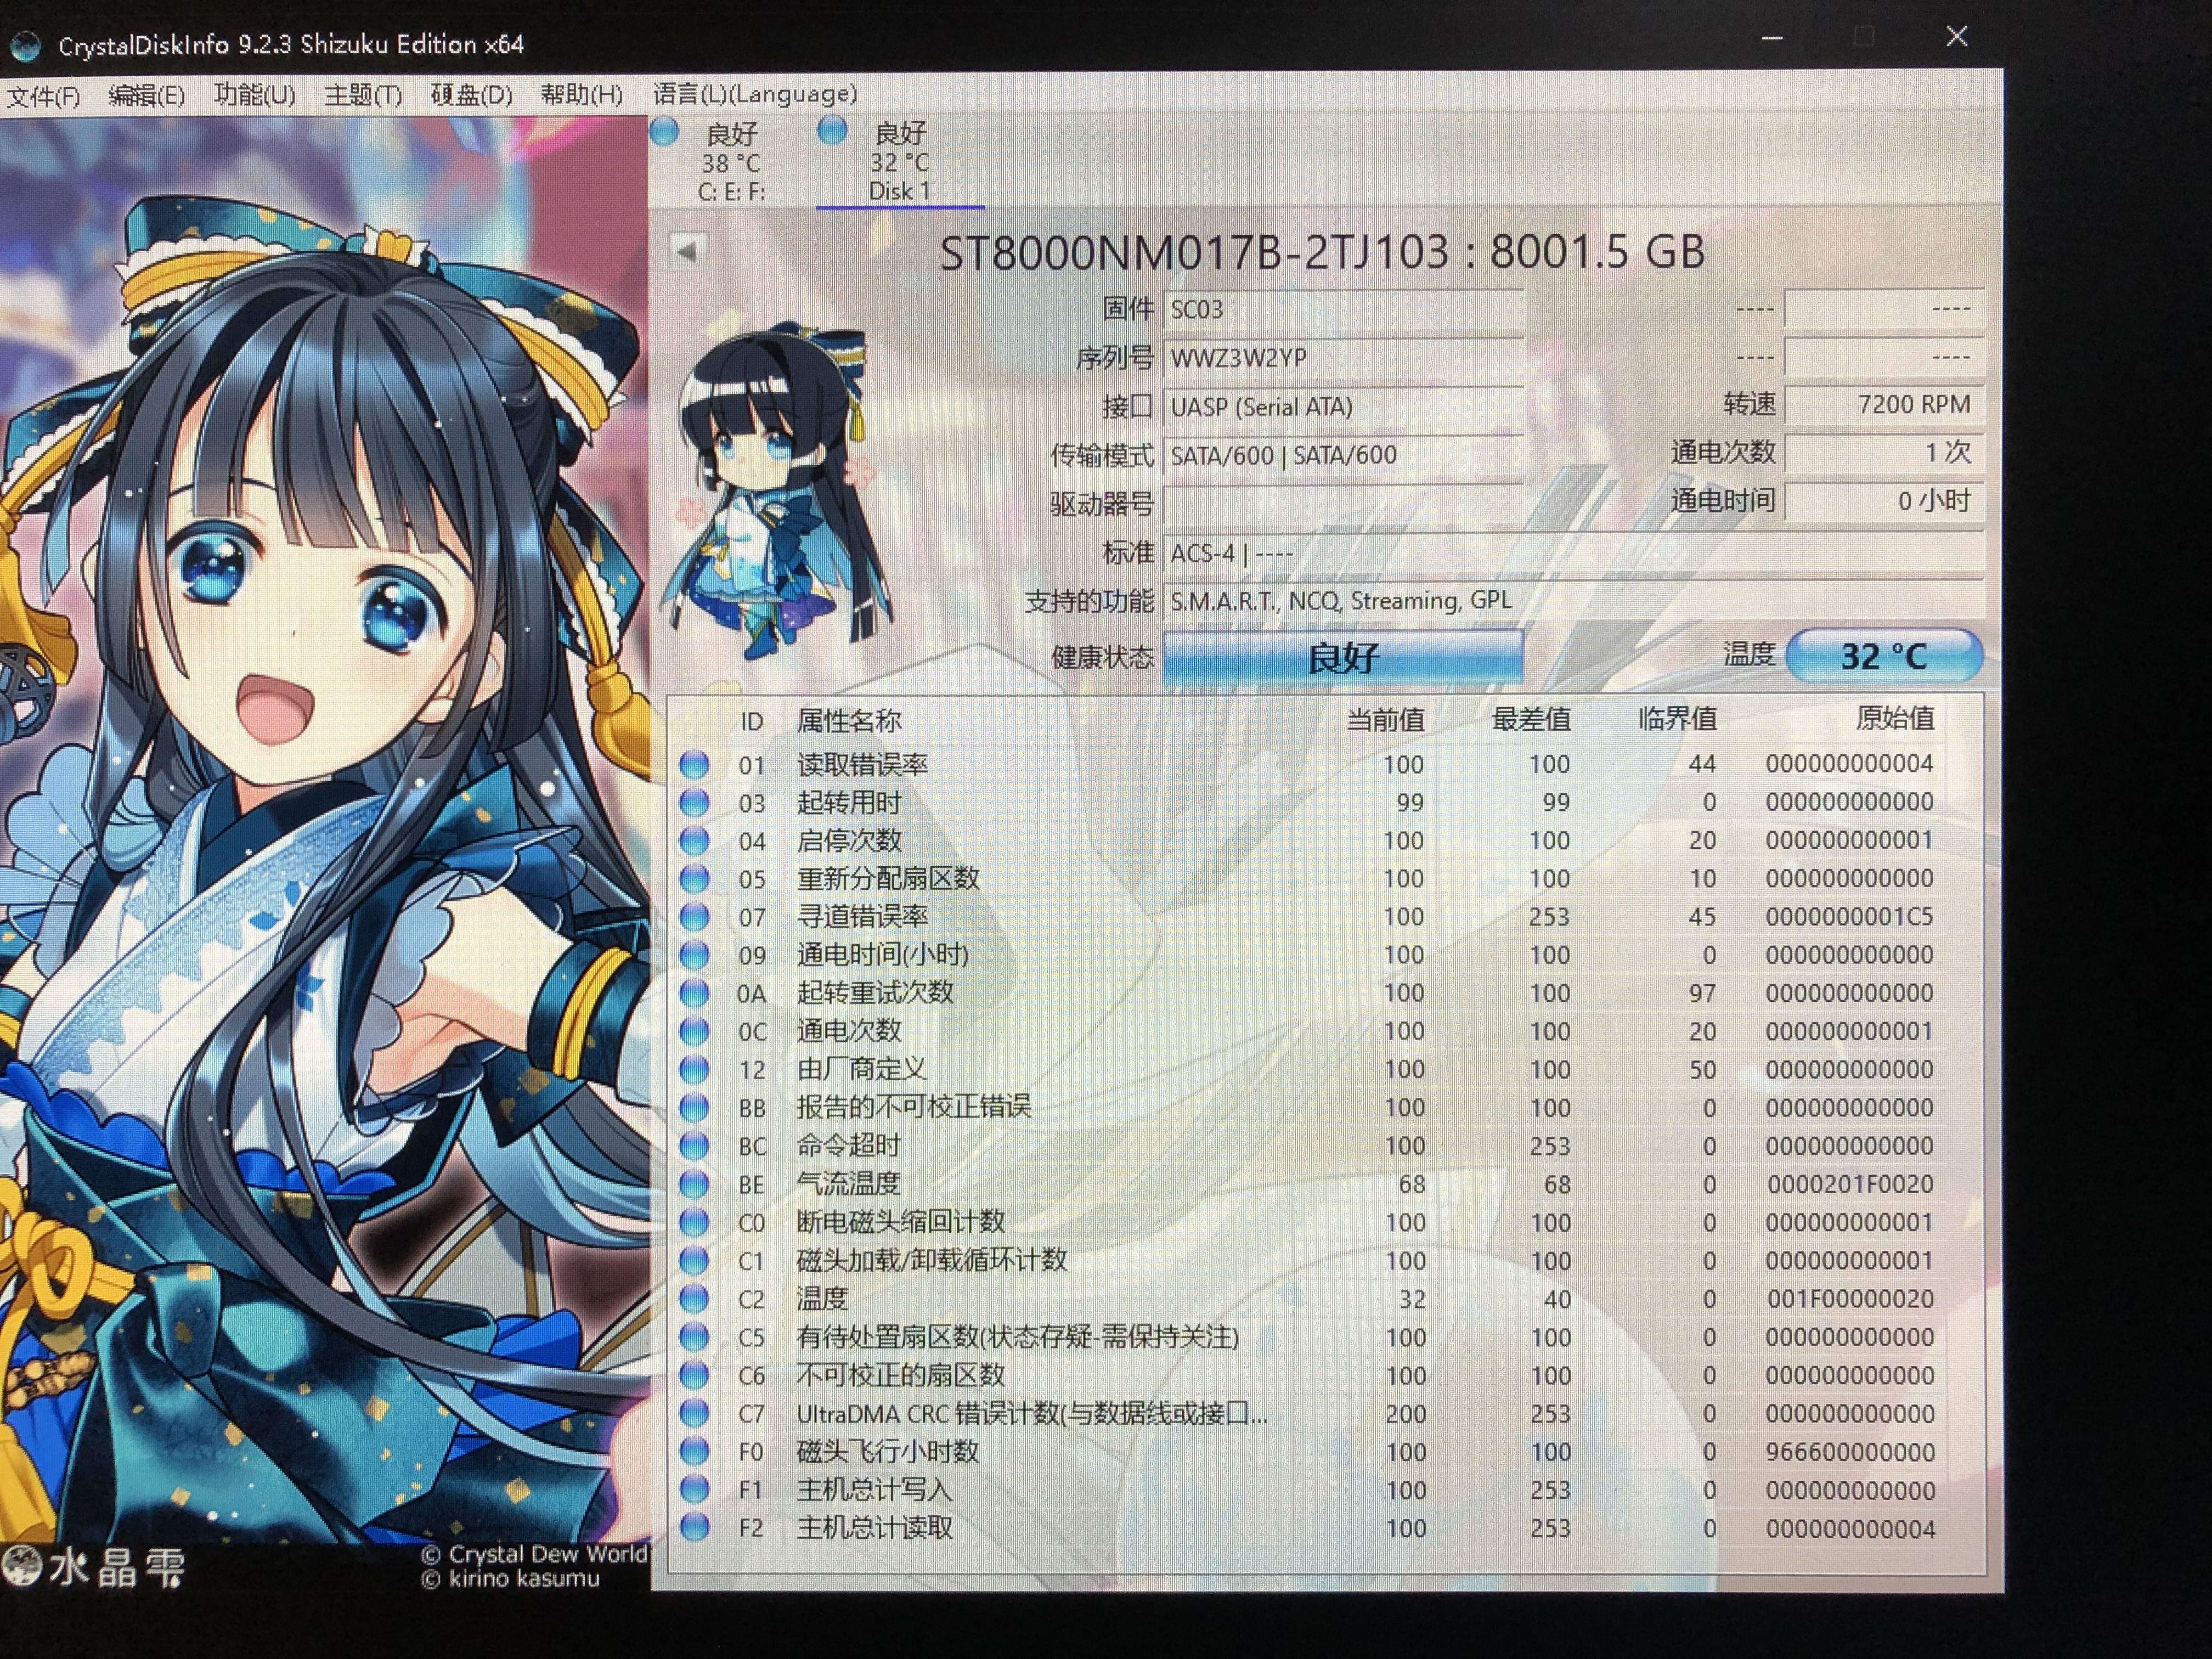Screen dimensions: 2212x1659
Task: Click the status orb for 0C 通电次数
Action: point(694,1031)
